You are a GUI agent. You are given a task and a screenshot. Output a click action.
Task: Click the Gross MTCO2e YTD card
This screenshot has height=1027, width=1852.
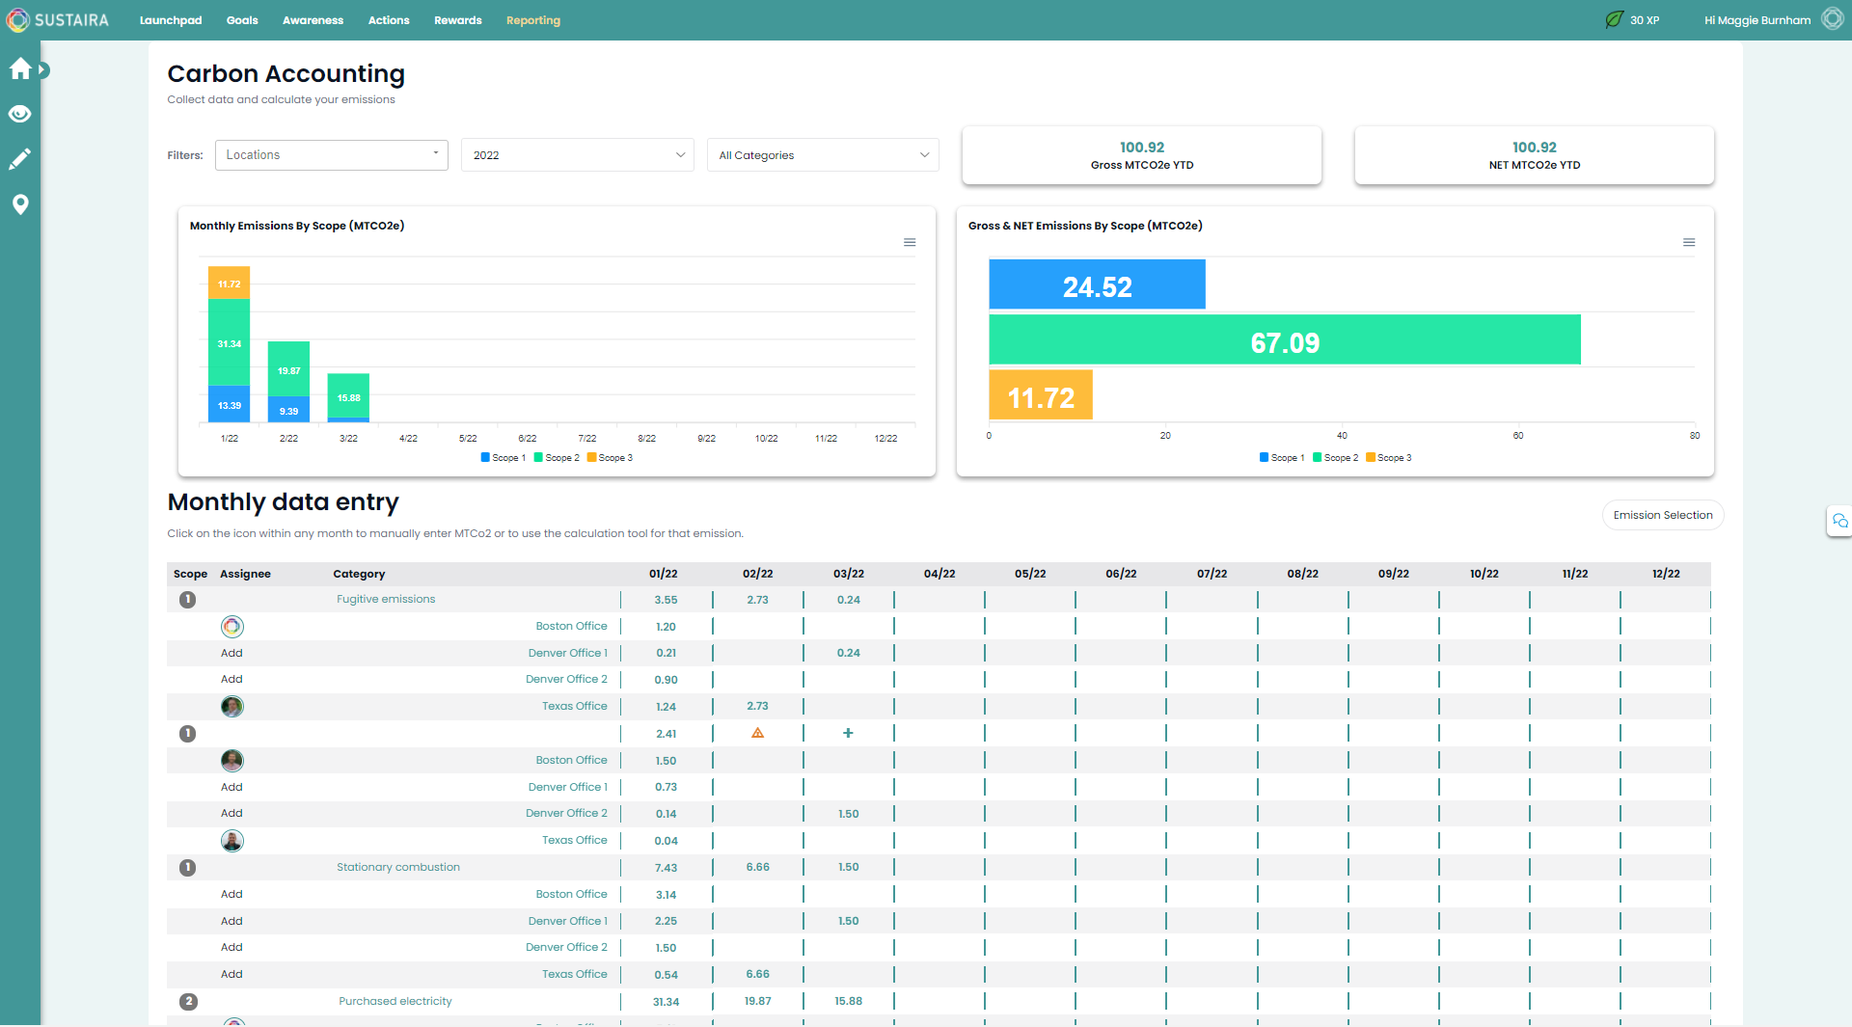[1142, 155]
